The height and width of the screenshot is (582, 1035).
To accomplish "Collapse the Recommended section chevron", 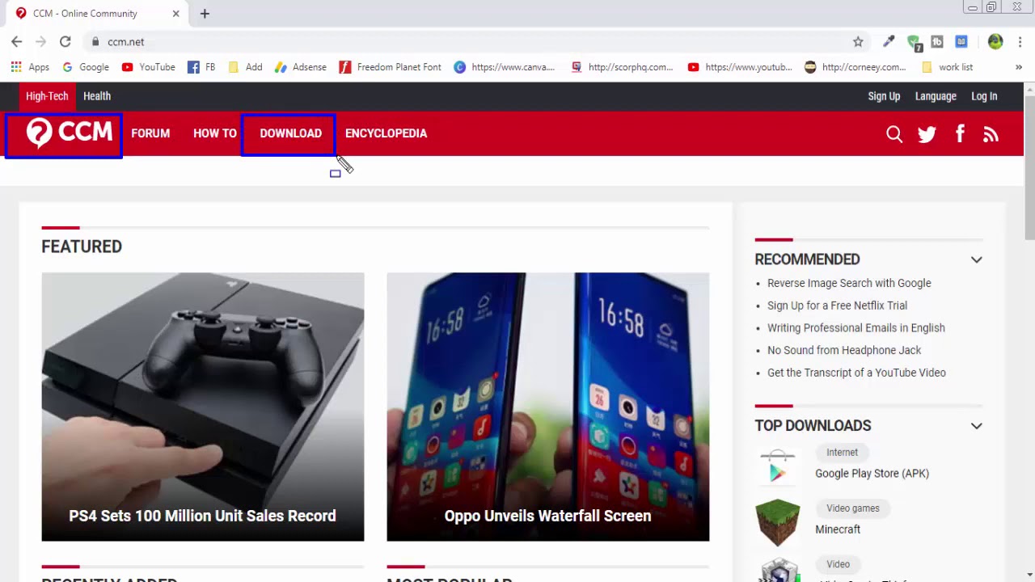I will point(976,259).
